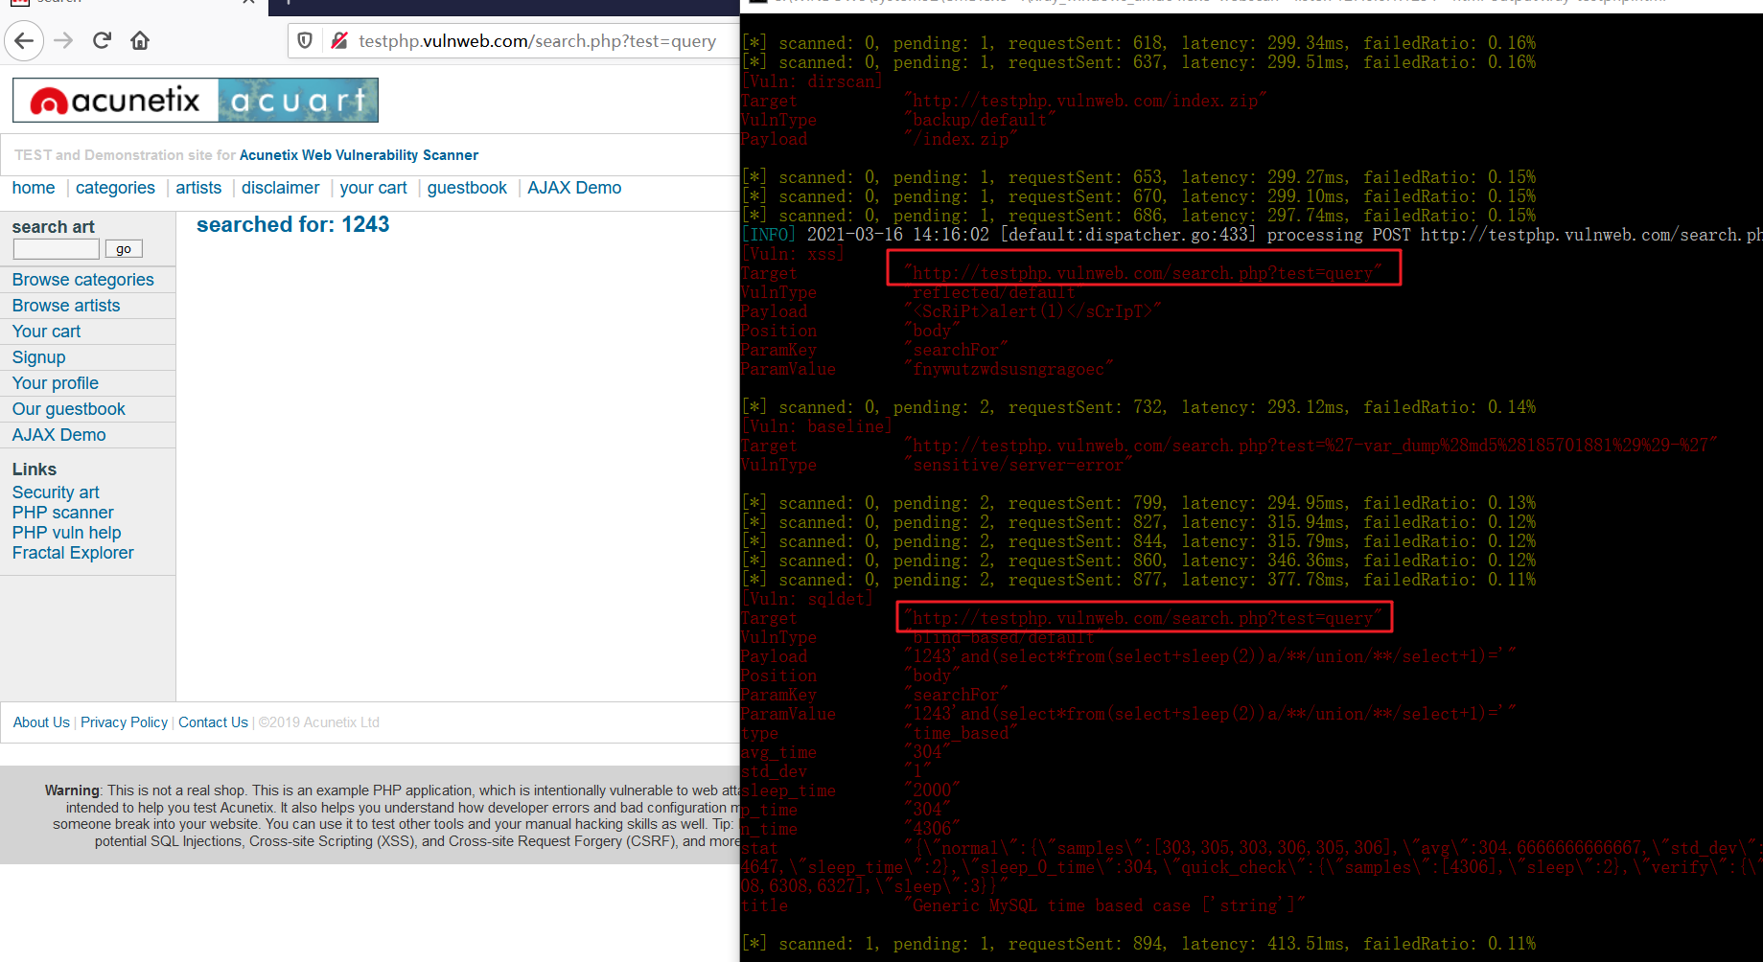The image size is (1763, 962).
Task: Open the Privacy Policy footer link
Action: [124, 722]
